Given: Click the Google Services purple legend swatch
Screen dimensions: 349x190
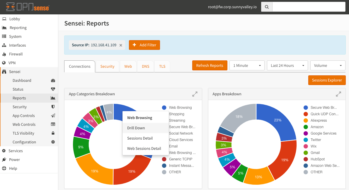Looking at the screenshot, I should coord(306,133).
